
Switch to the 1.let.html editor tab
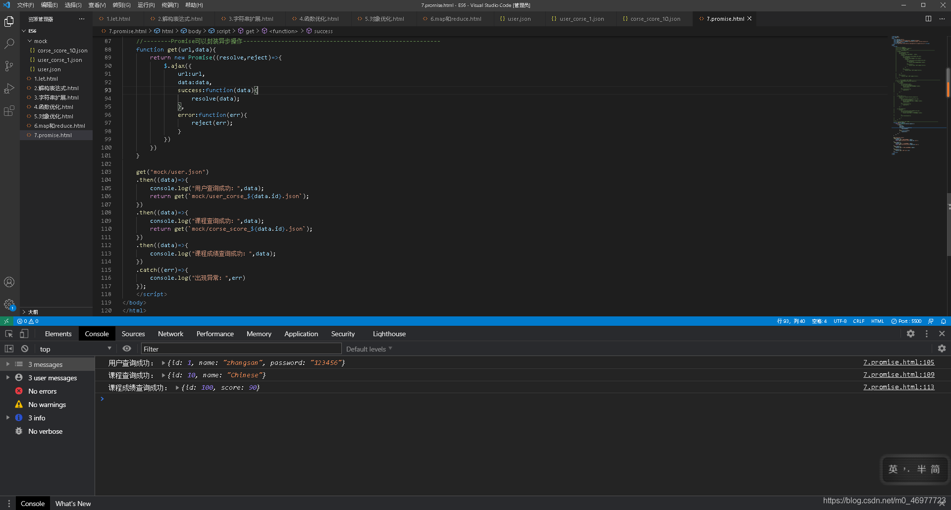tap(117, 19)
